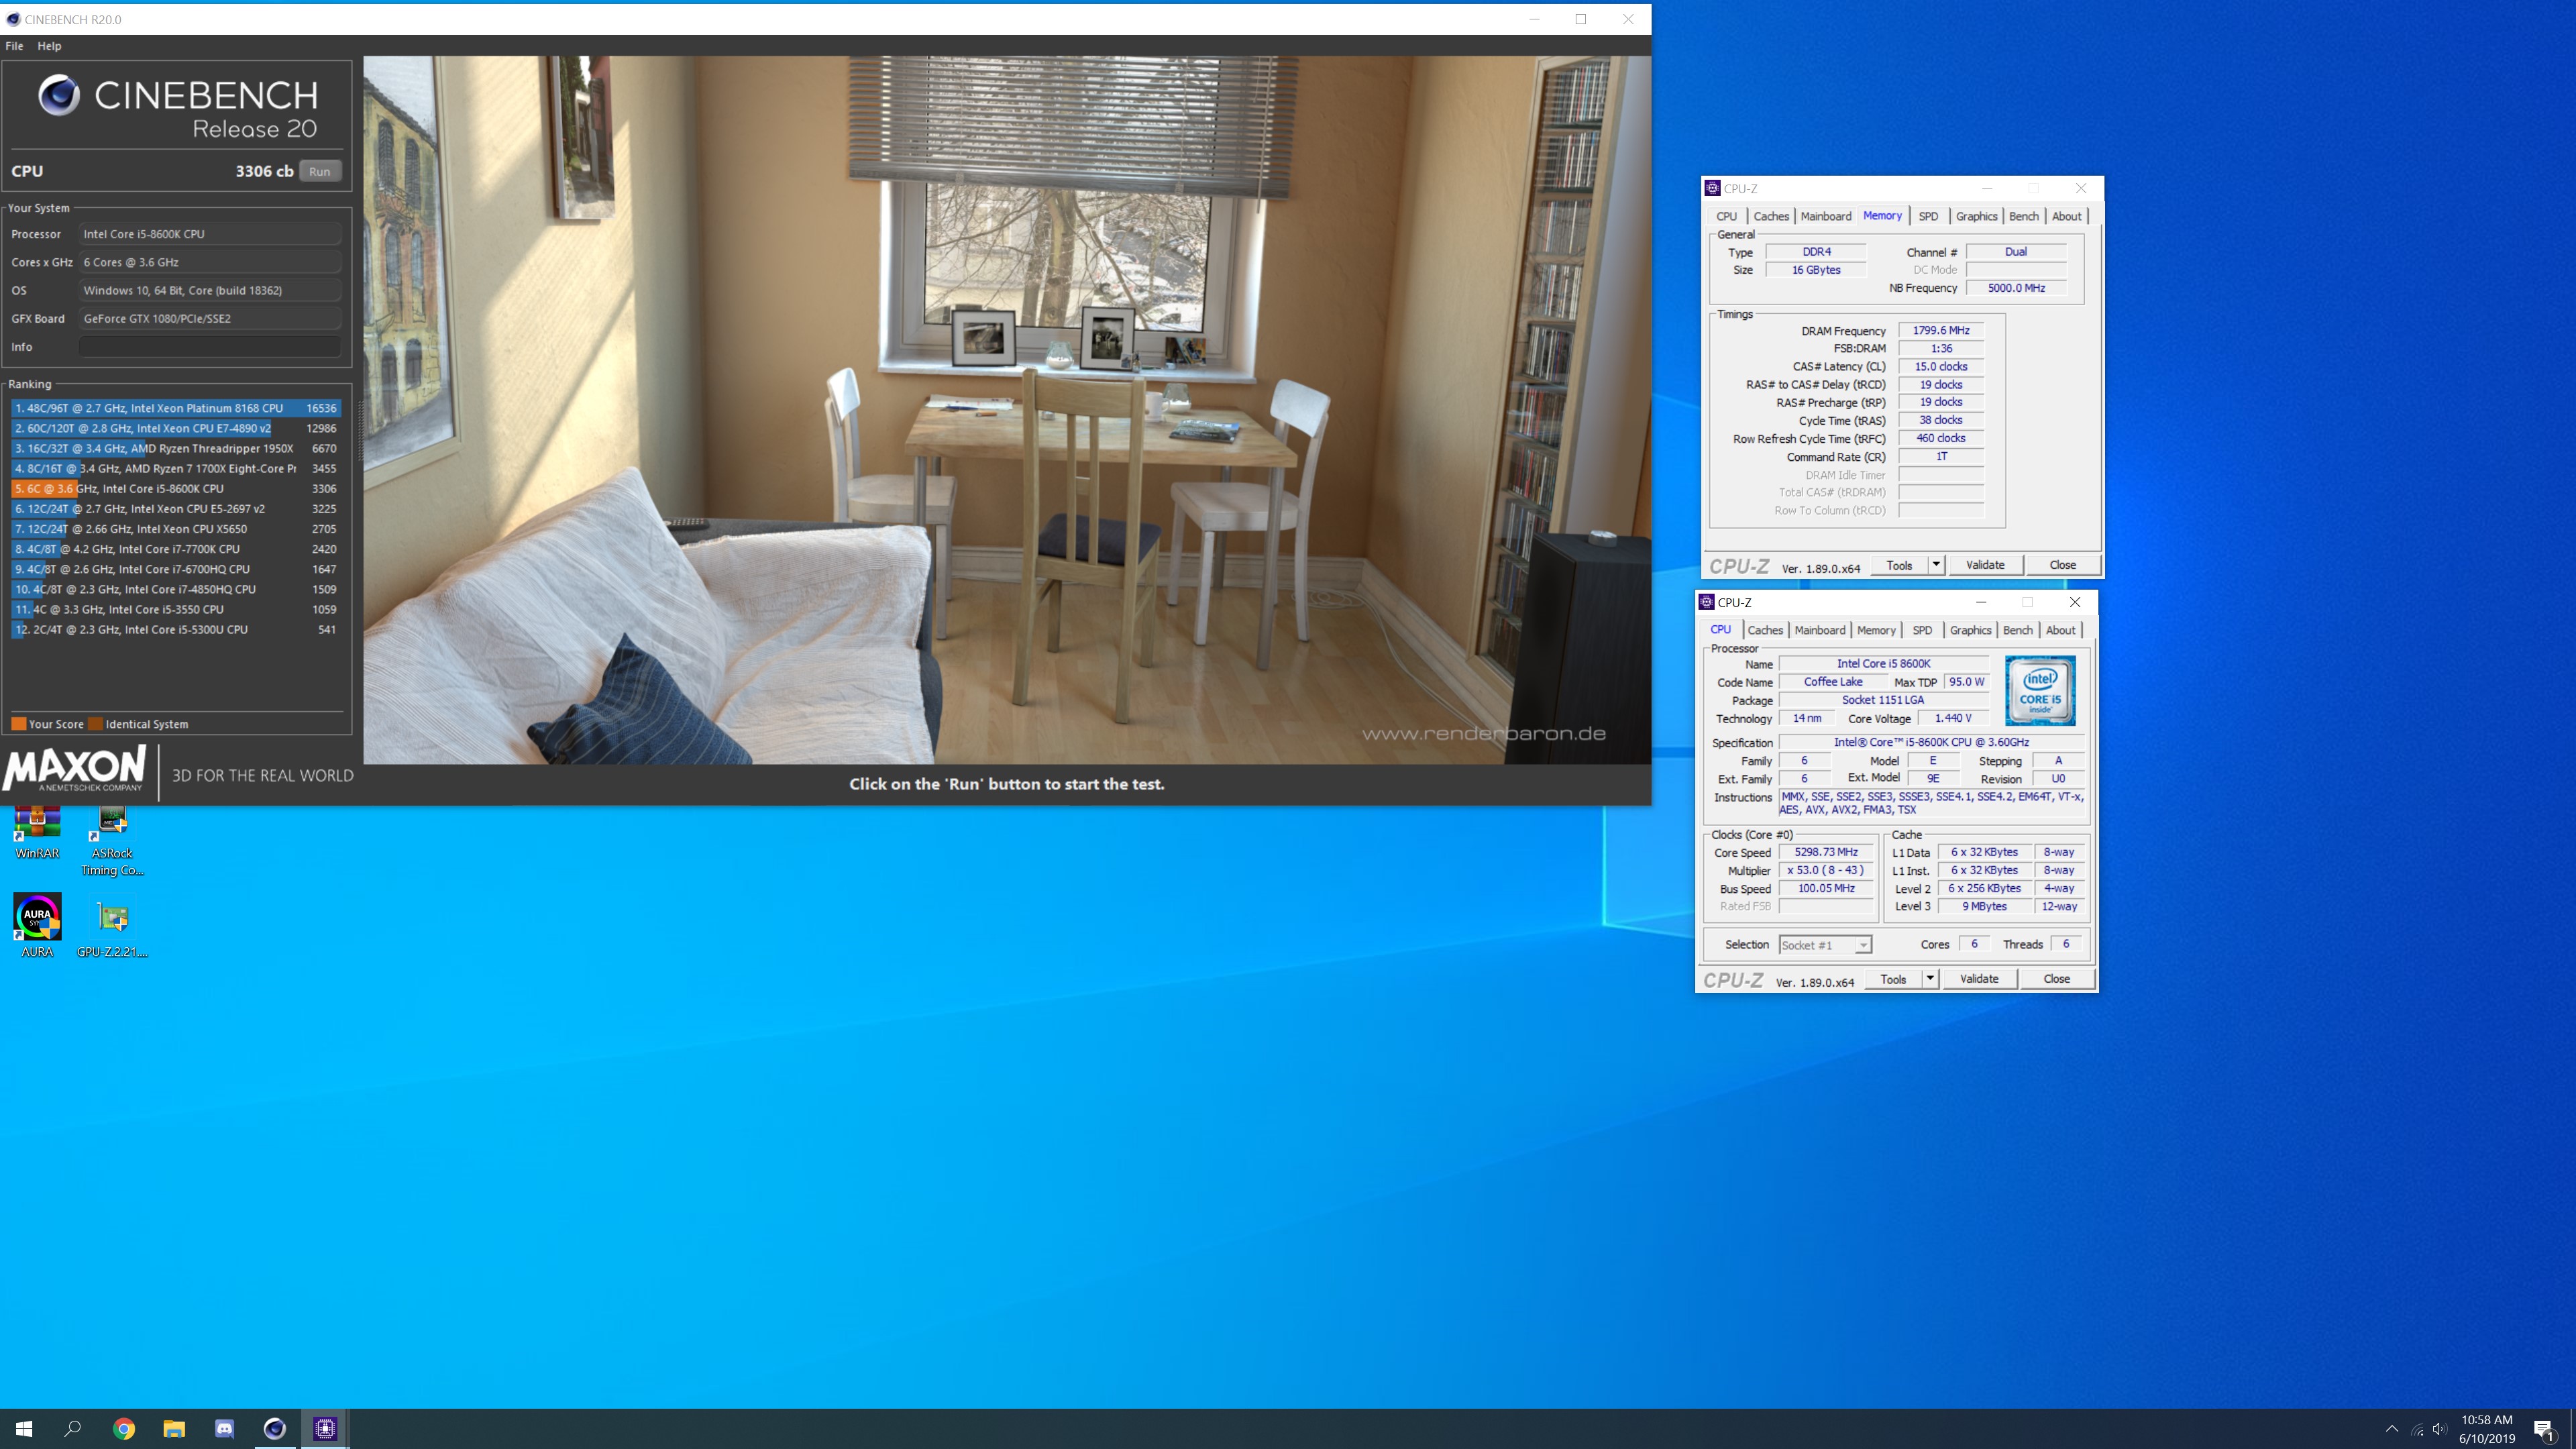Open Caches tab in upper CPU-Z
The height and width of the screenshot is (1449, 2576).
pyautogui.click(x=1770, y=216)
